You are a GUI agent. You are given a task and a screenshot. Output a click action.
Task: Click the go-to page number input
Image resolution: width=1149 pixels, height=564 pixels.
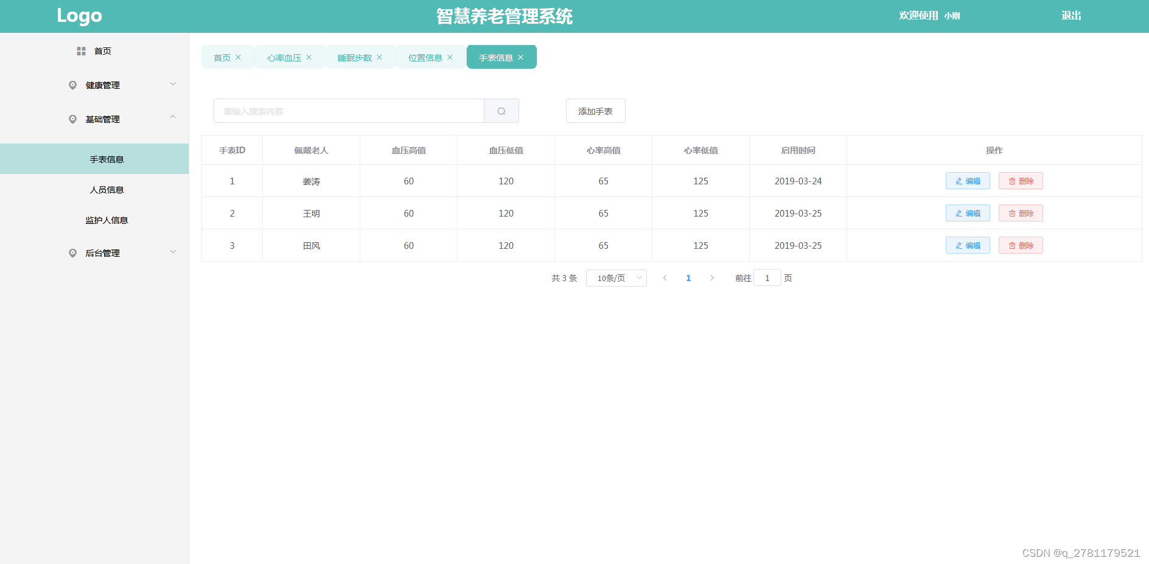click(x=767, y=278)
